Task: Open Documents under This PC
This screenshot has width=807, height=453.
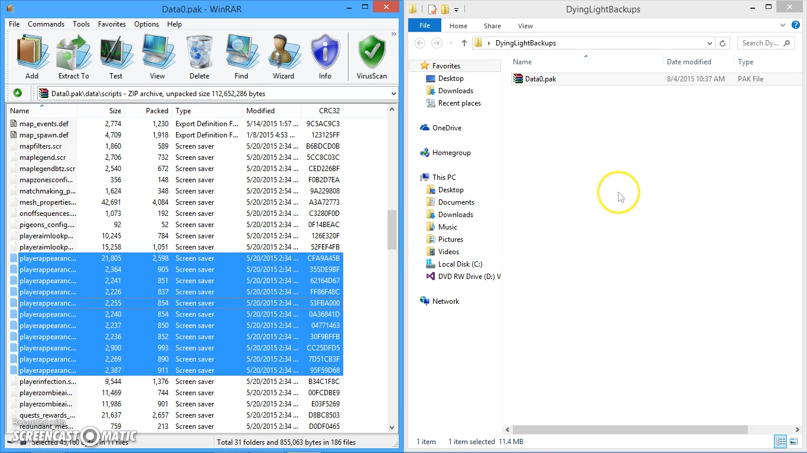Action: coord(456,202)
